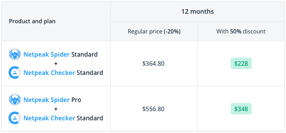286x133 pixels.
Task: Click the $364.80 regular price
Action: click(x=153, y=64)
